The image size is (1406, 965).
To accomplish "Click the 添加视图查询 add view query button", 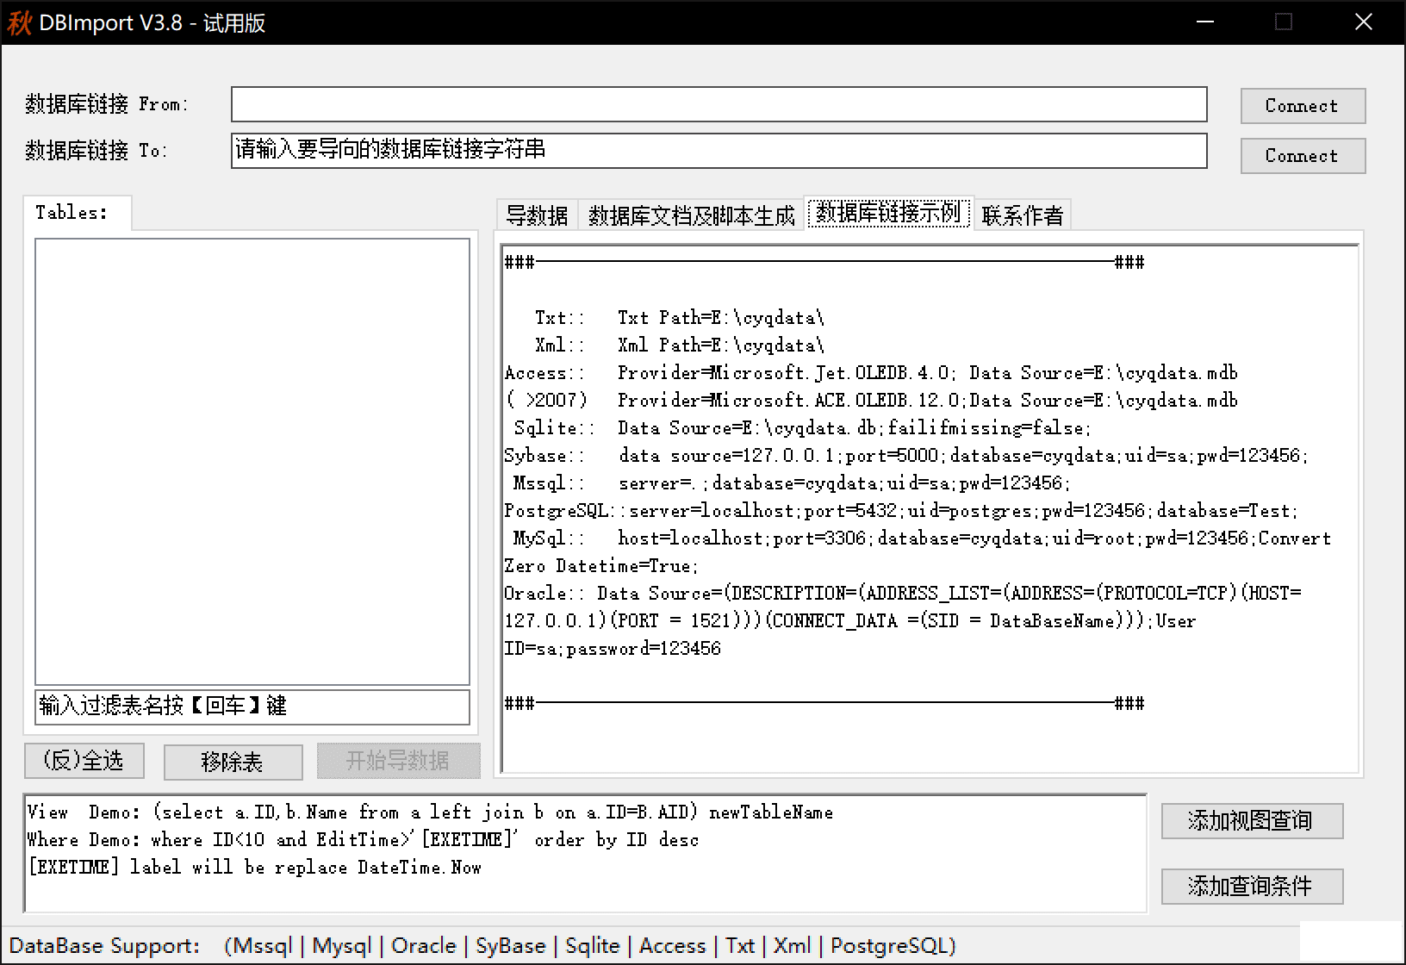I will (1251, 820).
